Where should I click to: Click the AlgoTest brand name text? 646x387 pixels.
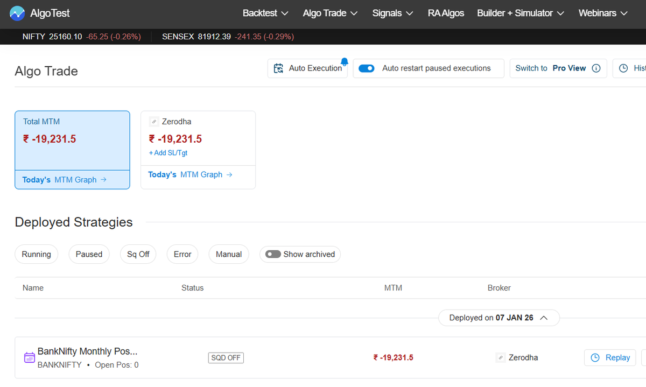tap(50, 13)
